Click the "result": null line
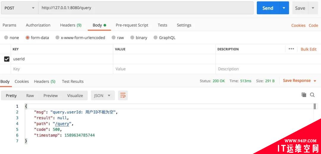 51,118
